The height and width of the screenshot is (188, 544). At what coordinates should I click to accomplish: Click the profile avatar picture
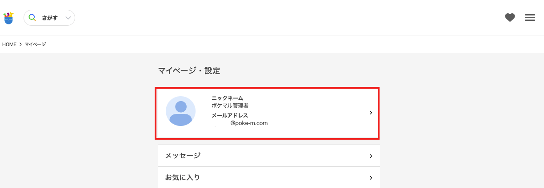(180, 111)
